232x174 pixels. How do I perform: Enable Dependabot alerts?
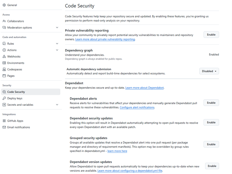coord(211,103)
